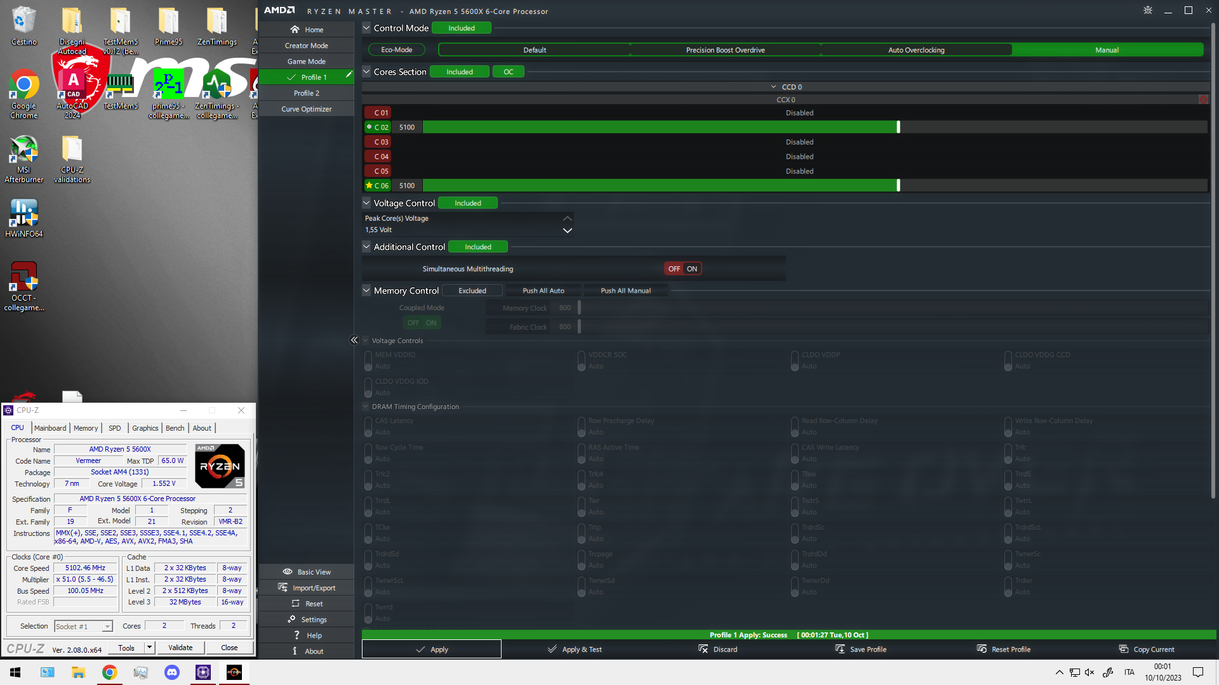Select Precision Boost Overdrive control mode
Image resolution: width=1219 pixels, height=685 pixels.
(725, 49)
